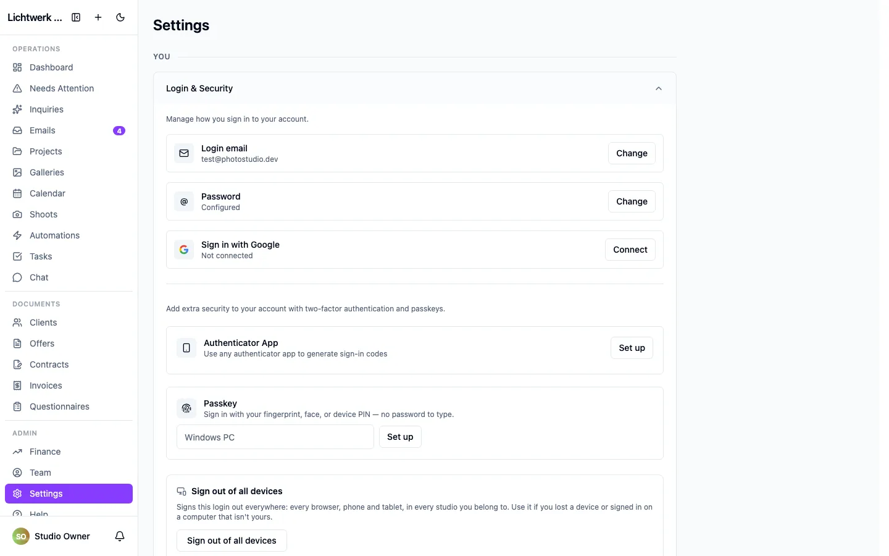Change the account password
Screen dimensions: 889x556
632,201
